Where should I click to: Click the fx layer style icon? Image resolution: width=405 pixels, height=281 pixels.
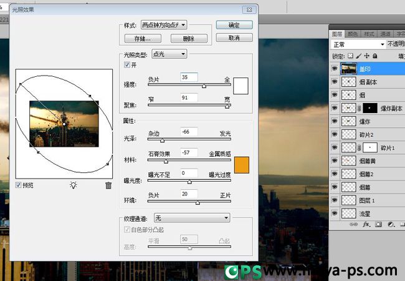[366, 224]
